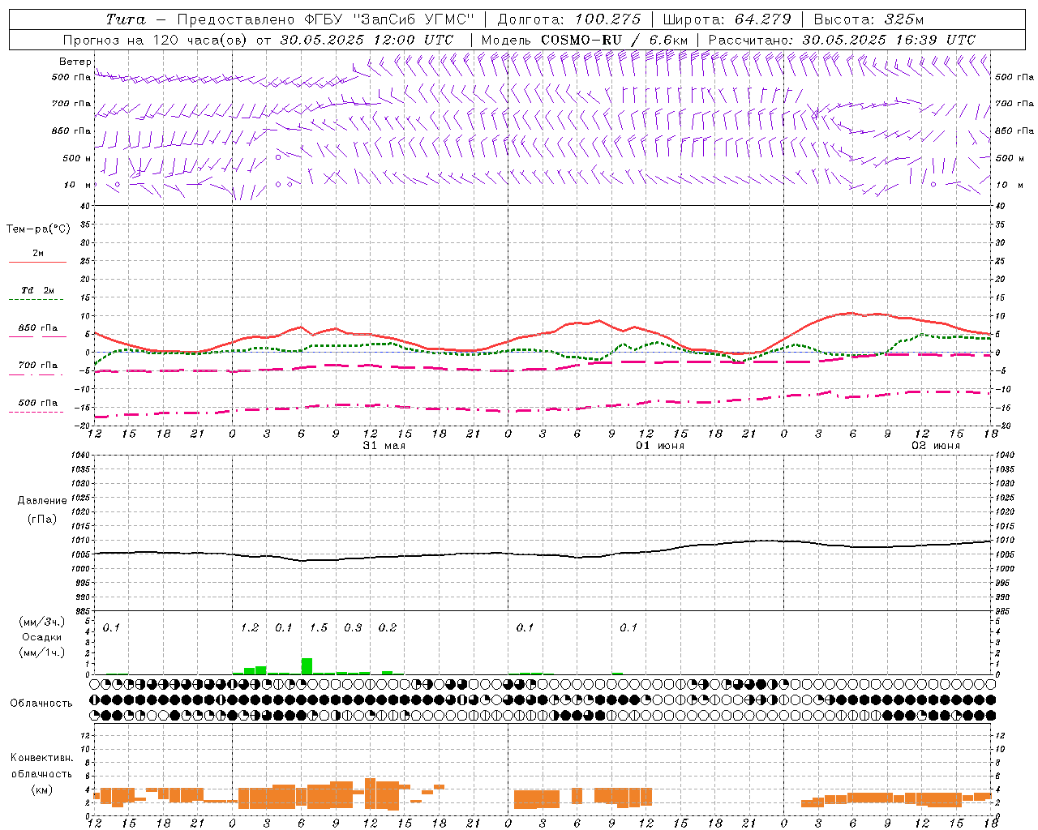This screenshot has width=1038, height=830.
Task: Click the station name "Tura" in header
Action: [x=126, y=19]
